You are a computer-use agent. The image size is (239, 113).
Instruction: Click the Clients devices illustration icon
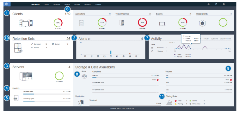[x=26, y=23]
